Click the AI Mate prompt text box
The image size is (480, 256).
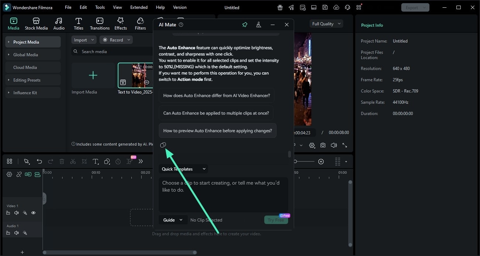[223, 195]
